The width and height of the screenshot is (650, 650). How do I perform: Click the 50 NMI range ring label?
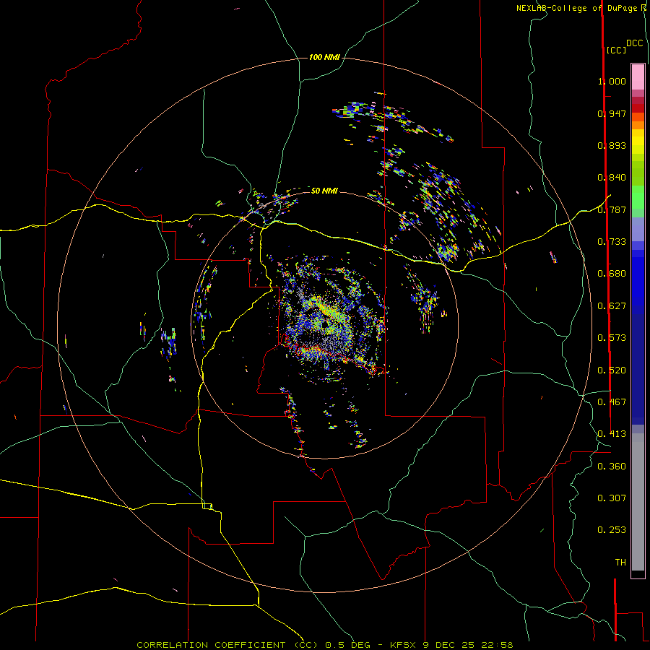[324, 191]
